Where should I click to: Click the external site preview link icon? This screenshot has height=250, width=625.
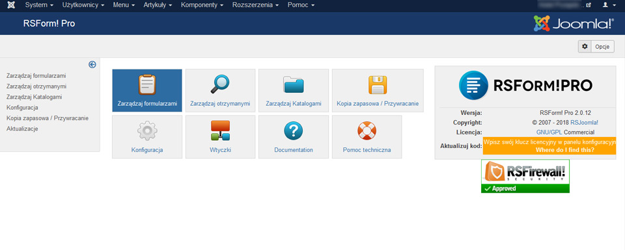(x=589, y=5)
